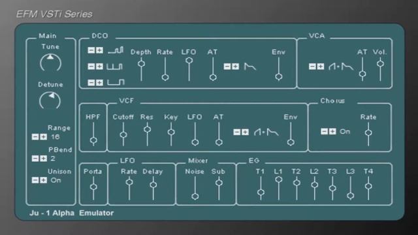Click the DCO sub square waveform icon
Viewport: 418px width, 235px height.
tap(116, 82)
